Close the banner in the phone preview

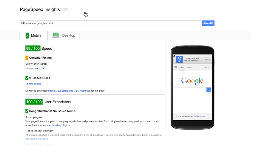174,56
